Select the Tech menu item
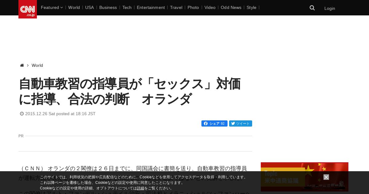 pos(127,7)
